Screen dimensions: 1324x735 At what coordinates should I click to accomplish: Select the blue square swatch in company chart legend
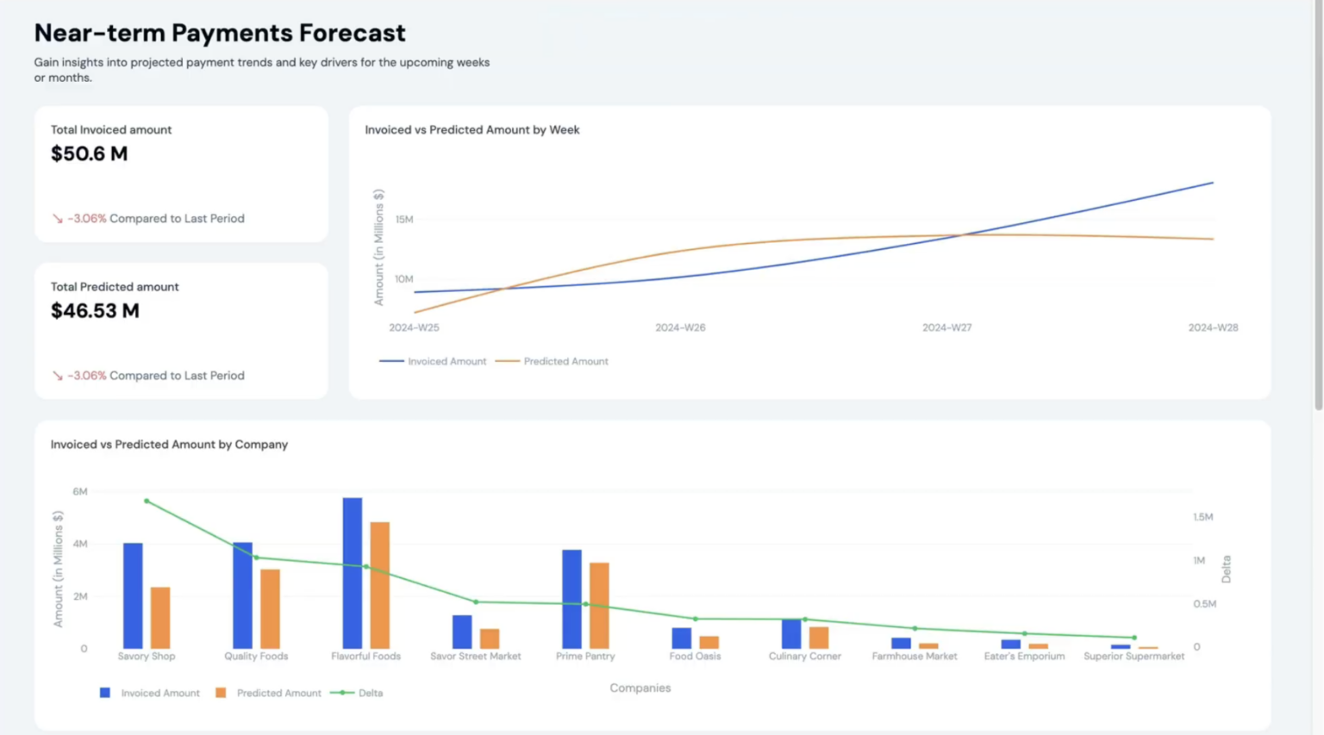point(105,693)
